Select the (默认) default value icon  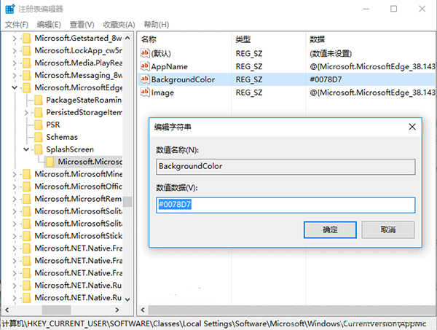click(144, 52)
